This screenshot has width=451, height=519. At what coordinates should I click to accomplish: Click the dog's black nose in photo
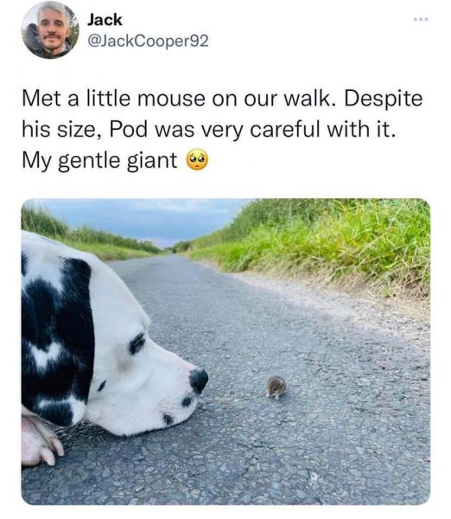[199, 380]
